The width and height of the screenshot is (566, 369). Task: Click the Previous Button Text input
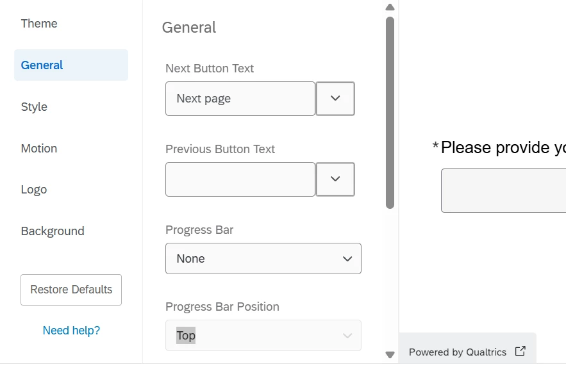coord(240,179)
